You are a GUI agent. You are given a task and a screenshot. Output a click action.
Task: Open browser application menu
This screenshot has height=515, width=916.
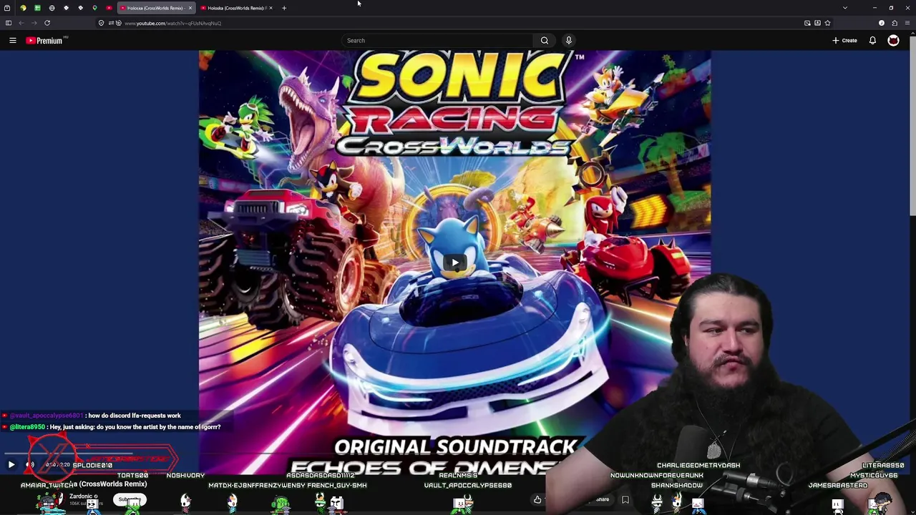pyautogui.click(x=907, y=23)
